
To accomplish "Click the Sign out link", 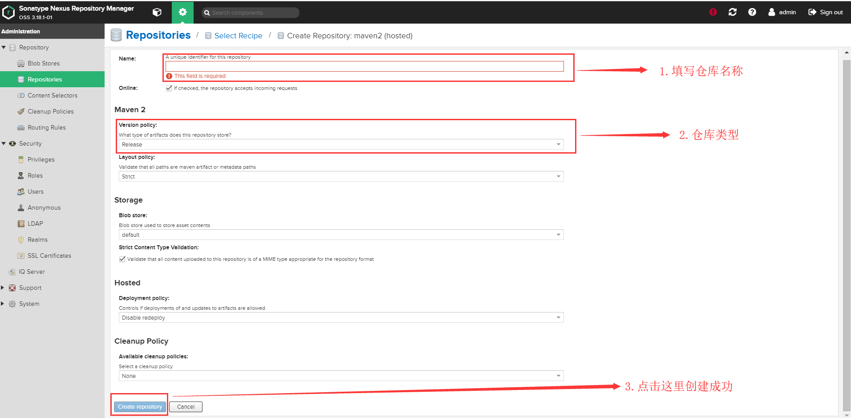I will pos(831,12).
